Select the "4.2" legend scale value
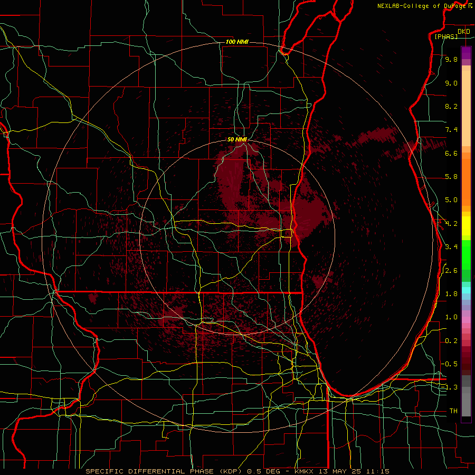 click(451, 224)
